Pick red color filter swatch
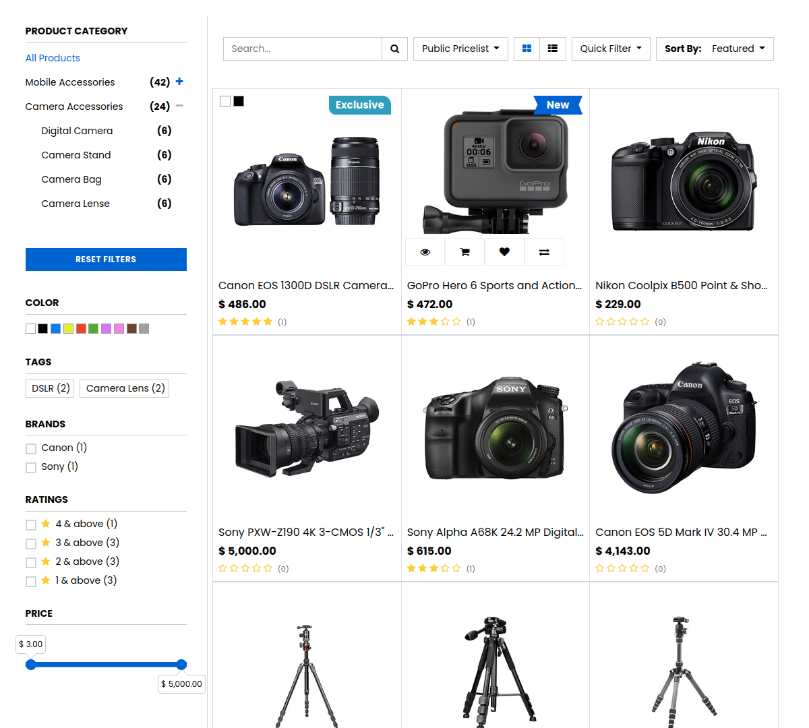 pos(81,329)
